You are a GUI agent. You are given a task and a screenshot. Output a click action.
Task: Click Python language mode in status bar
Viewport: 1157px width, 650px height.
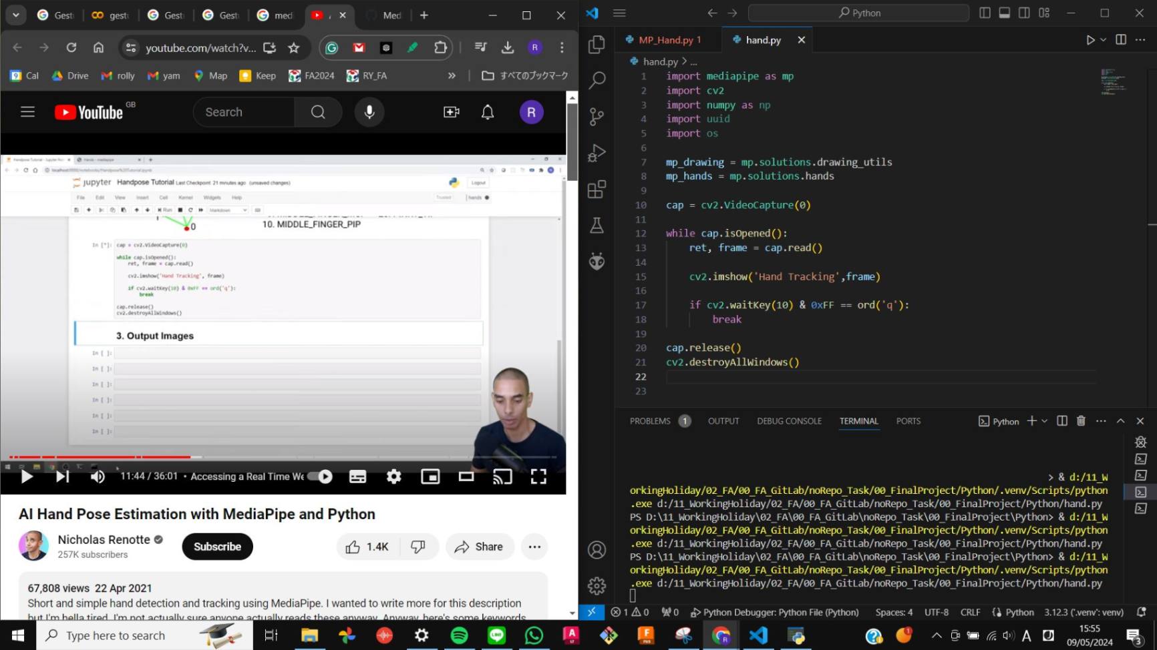pos(1019,612)
